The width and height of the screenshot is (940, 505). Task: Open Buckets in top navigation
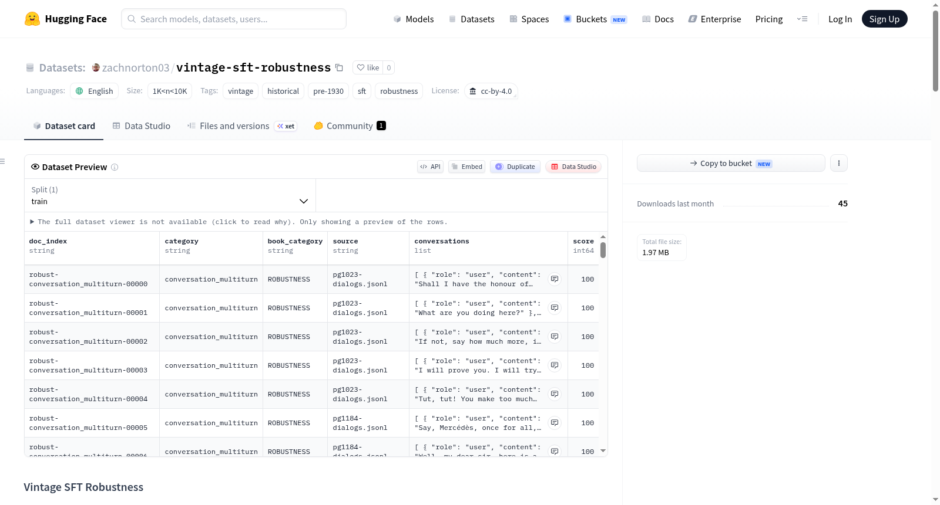595,19
